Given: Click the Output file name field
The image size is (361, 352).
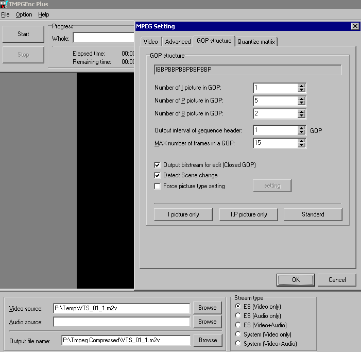Looking at the screenshot, I should coord(126,340).
